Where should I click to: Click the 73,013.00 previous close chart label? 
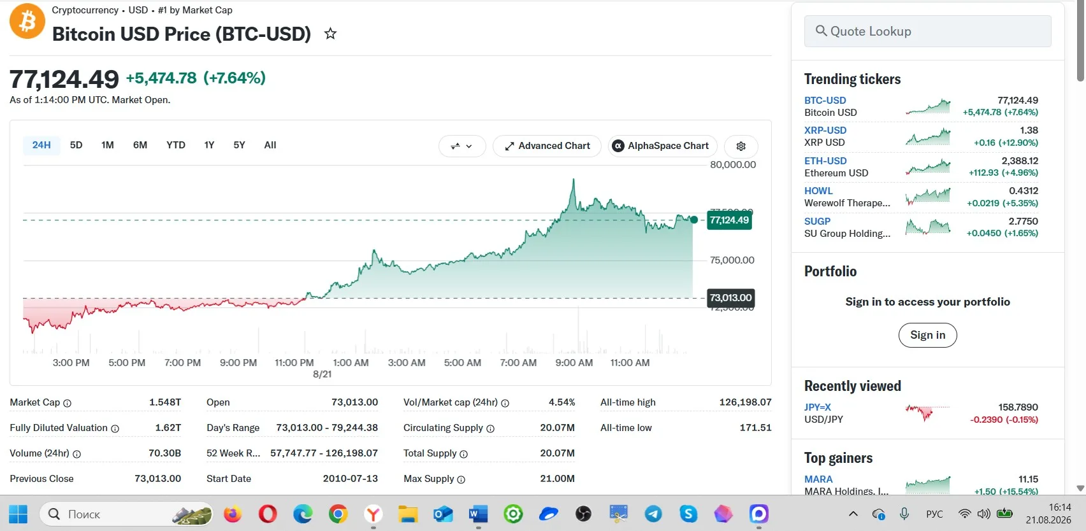[x=730, y=298]
